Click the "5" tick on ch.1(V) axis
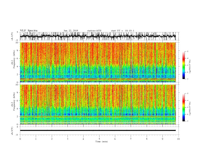The height and width of the screenshot is (156, 201). tap(18, 32)
